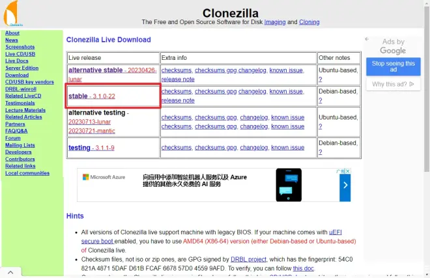Click the Ads by Google back arrow
The height and width of the screenshot is (278, 430).
(367, 39)
